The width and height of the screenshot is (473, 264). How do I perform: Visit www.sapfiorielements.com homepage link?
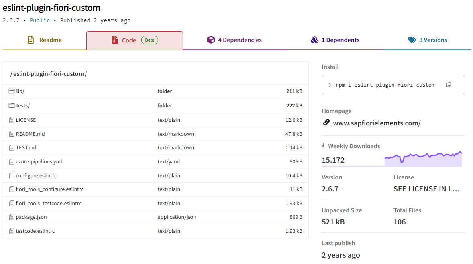[x=377, y=123]
